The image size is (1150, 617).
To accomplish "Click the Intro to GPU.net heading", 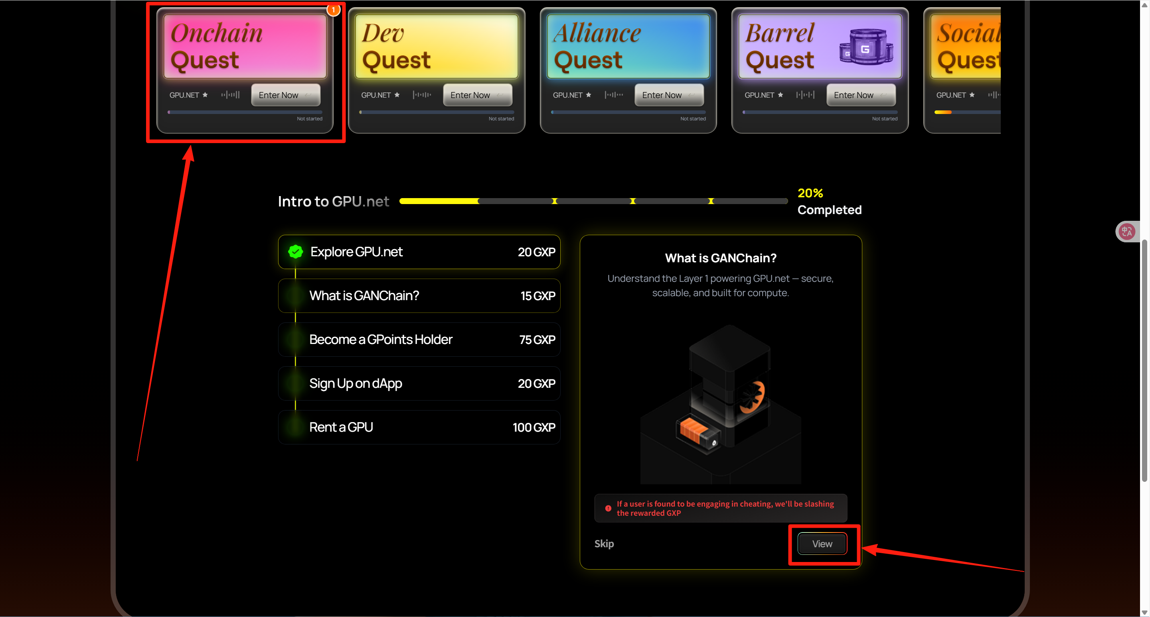I will coord(334,202).
